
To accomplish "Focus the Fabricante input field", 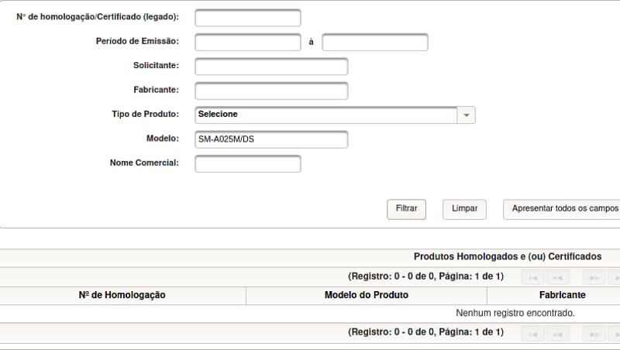I will click(271, 91).
